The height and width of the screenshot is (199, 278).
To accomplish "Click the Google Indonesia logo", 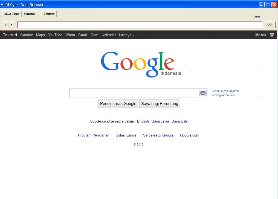I will click(141, 64).
